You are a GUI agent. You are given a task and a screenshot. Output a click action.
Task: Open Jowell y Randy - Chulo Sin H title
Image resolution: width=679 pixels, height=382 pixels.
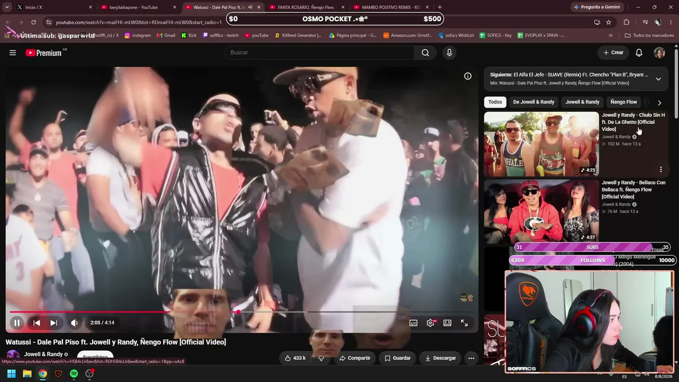tap(633, 122)
